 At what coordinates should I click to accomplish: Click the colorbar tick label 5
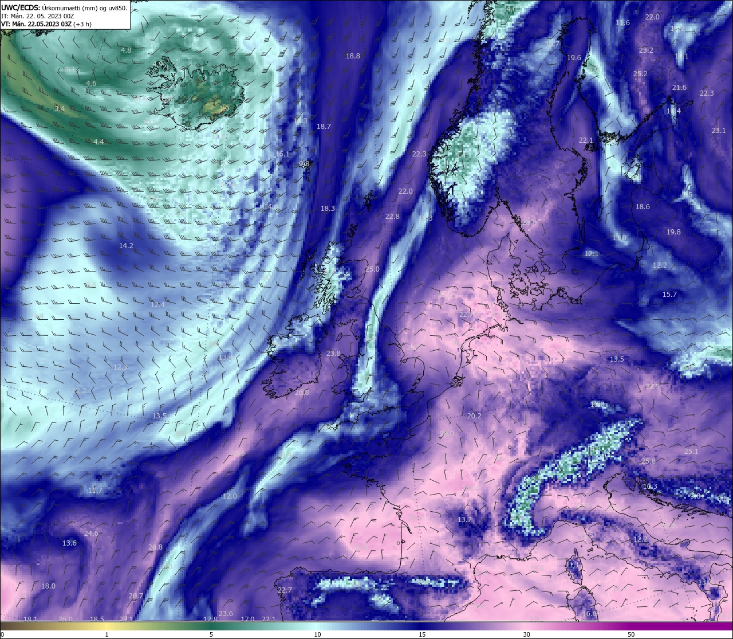click(211, 634)
